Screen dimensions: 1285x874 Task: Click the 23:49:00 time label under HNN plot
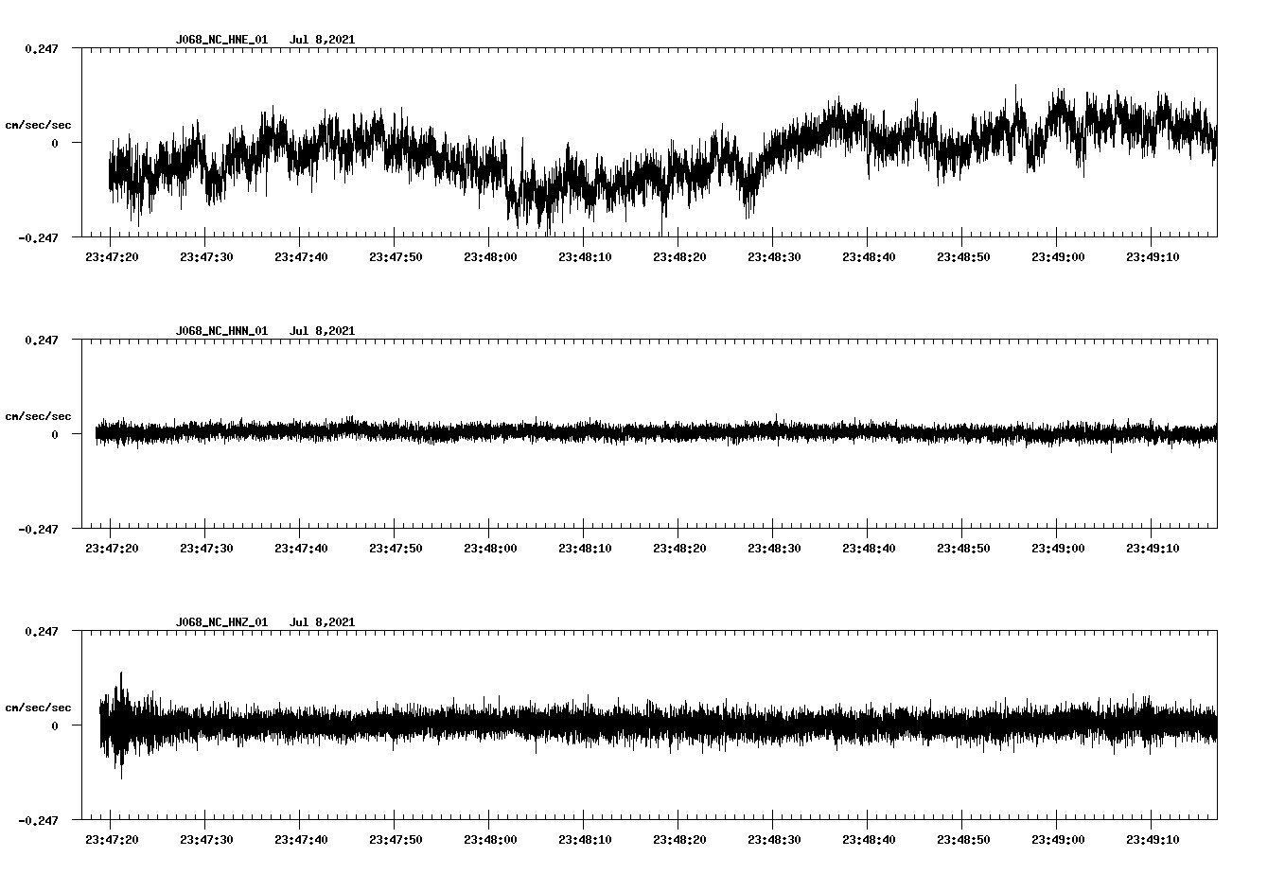[1058, 548]
